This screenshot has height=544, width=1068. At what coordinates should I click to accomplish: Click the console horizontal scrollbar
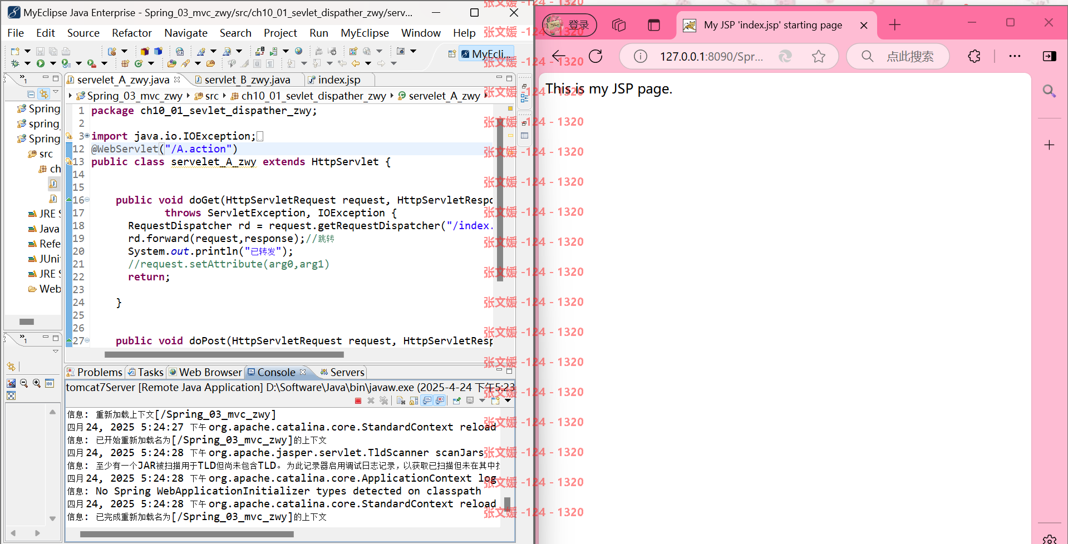pyautogui.click(x=187, y=534)
